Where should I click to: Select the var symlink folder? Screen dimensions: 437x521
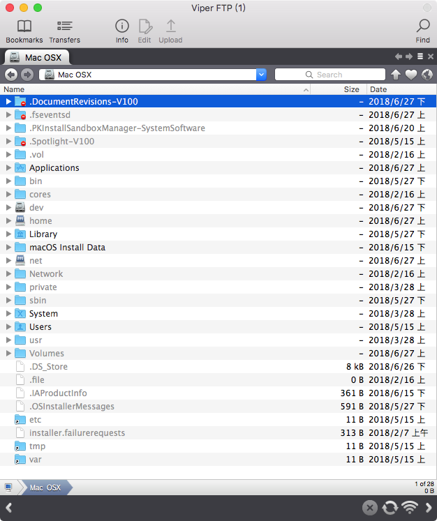coord(218,460)
